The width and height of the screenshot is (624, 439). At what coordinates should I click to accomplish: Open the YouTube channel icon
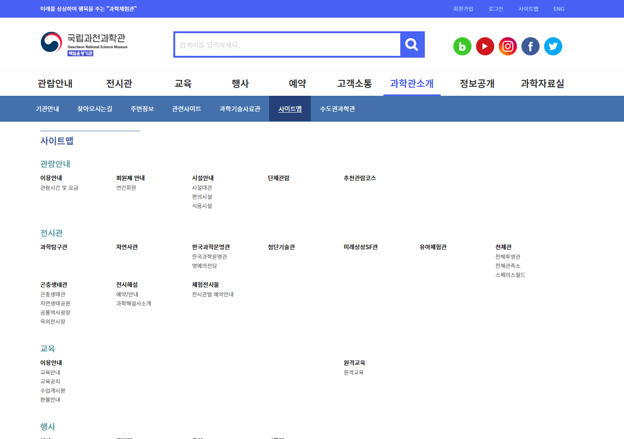tap(485, 46)
